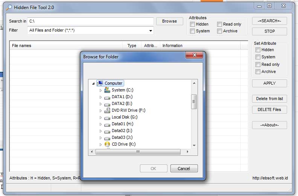
Task: Click the Hidden File Tool magnifier title icon
Action: pos(9,8)
